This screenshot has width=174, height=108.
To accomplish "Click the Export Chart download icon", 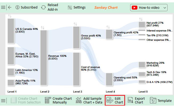I will pyautogui.click(x=130, y=100).
